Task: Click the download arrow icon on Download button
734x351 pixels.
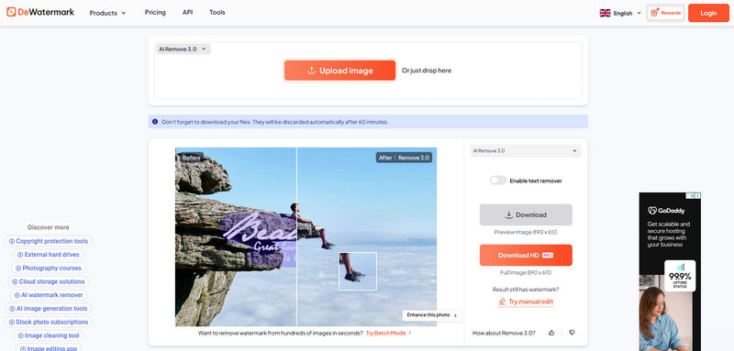Action: pos(509,215)
